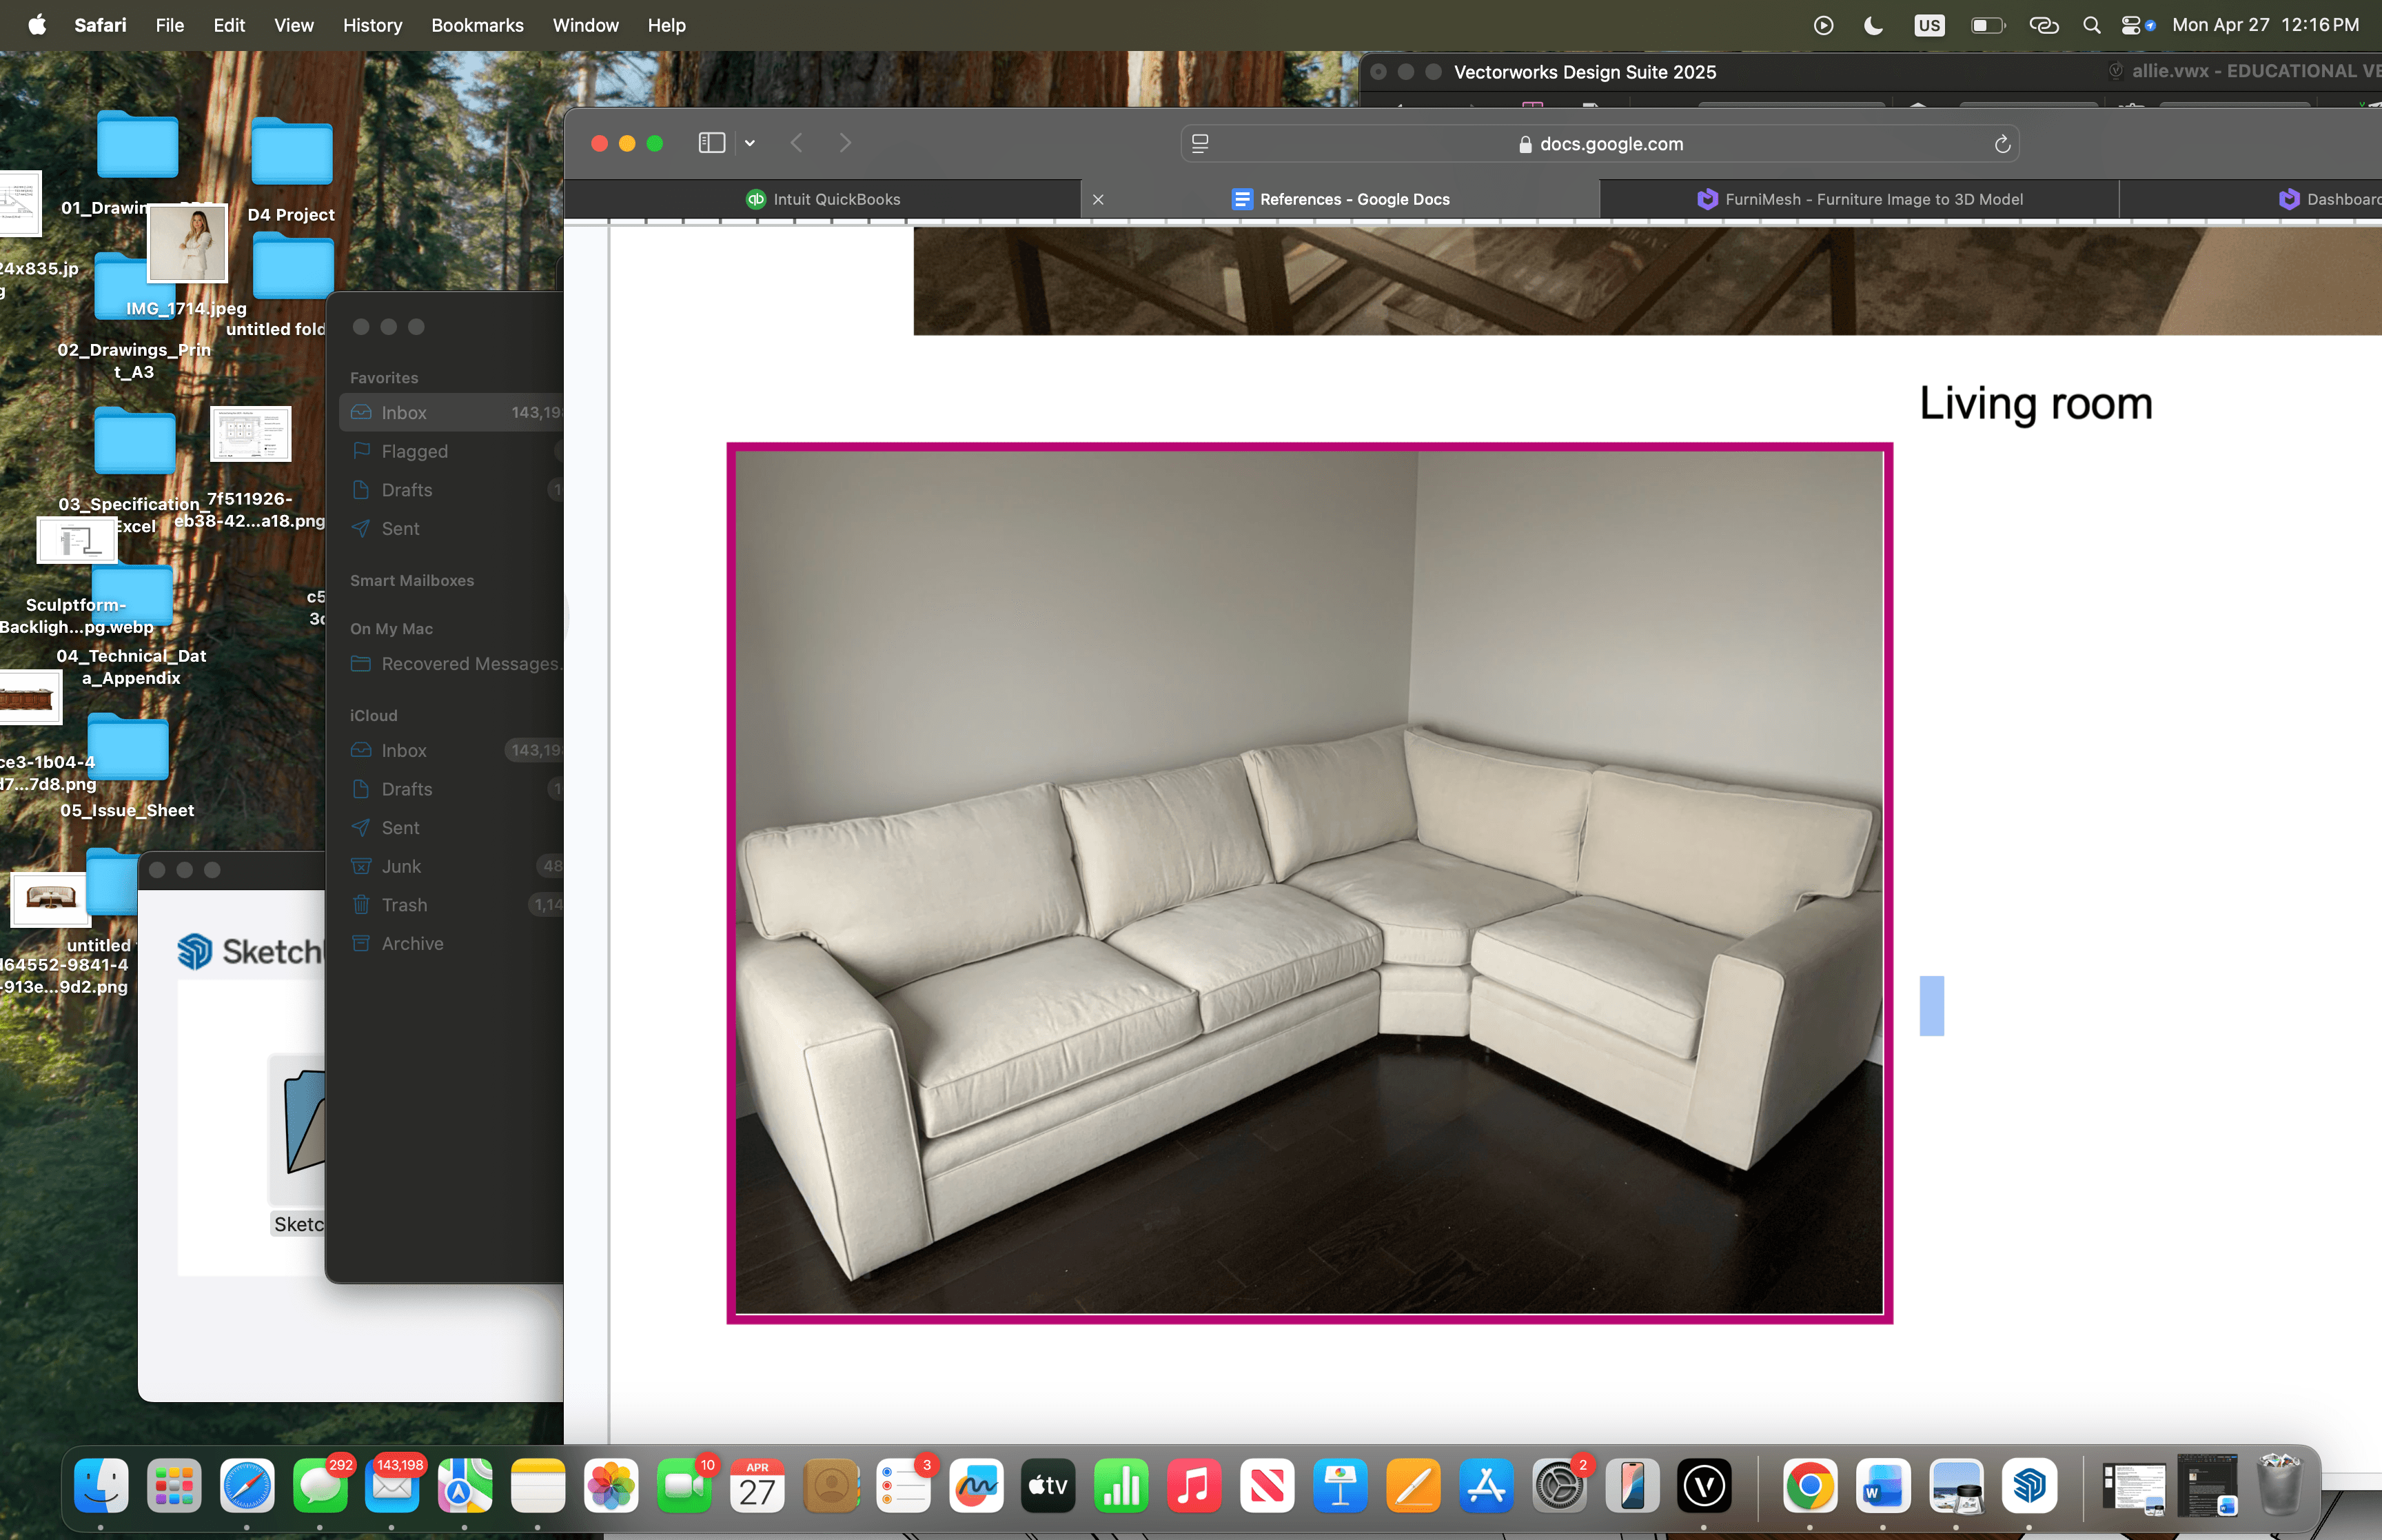Toggle Focus moon icon in menu bar

coord(1873,25)
